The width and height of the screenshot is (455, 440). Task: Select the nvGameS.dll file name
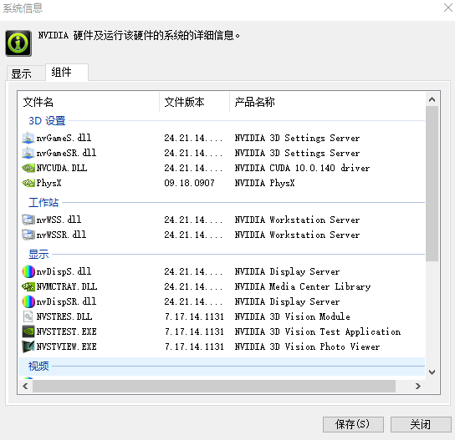pyautogui.click(x=64, y=138)
